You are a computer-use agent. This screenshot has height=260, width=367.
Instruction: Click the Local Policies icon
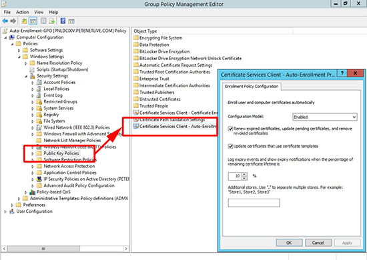(39, 89)
